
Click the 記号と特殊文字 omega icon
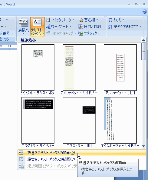(110, 27)
